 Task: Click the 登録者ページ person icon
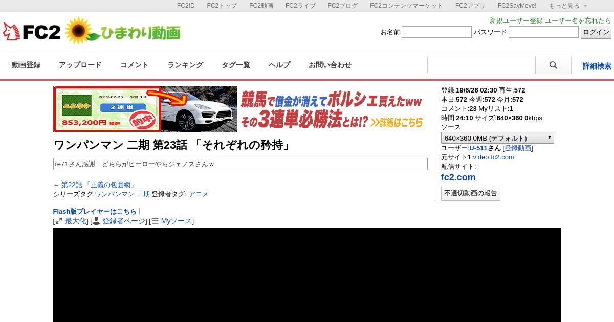tap(96, 221)
